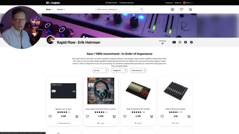Click the VSX headphones product image
239x134 pixels.
coord(101,91)
